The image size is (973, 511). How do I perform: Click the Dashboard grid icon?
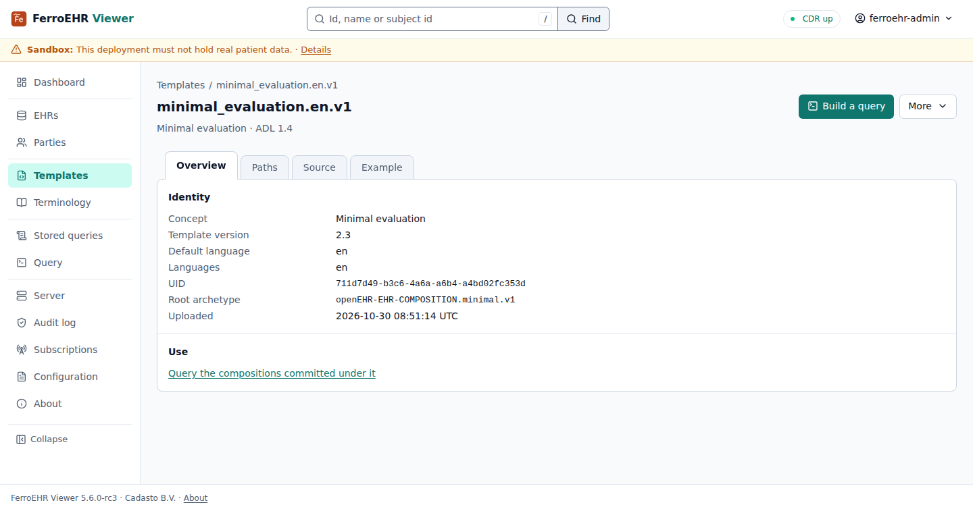click(22, 82)
